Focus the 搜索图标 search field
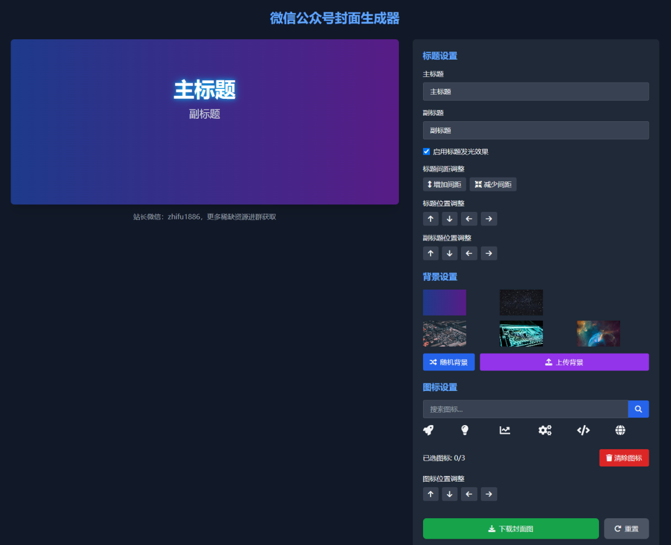Viewport: 671px width, 545px height. (x=525, y=410)
